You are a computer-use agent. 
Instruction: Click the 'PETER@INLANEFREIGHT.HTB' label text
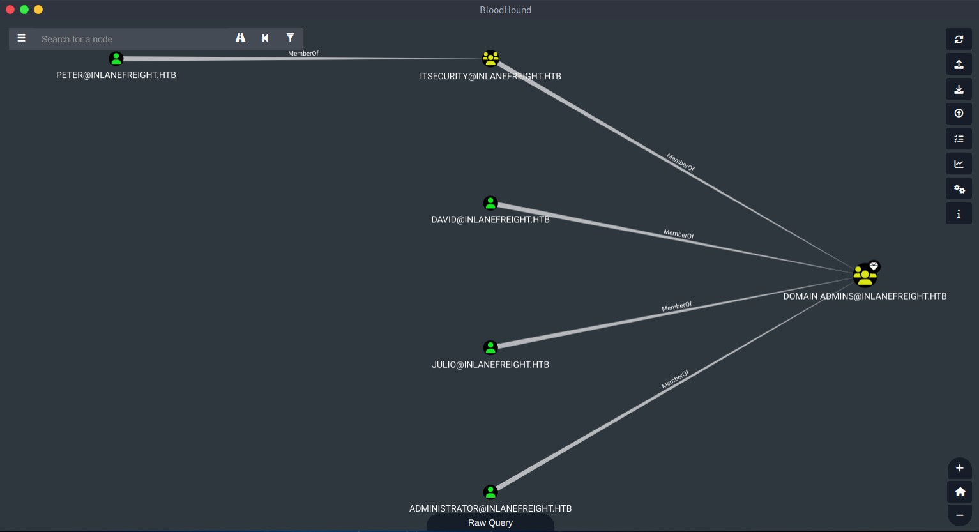click(x=116, y=75)
